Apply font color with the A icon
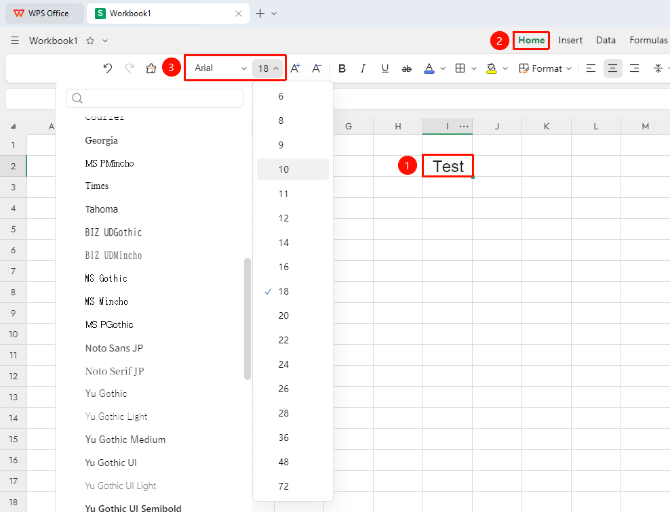 [429, 68]
